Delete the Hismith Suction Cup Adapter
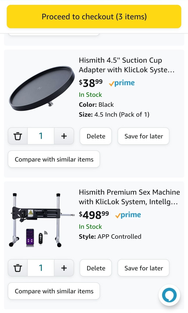Image resolution: width=188 pixels, height=313 pixels. [96, 136]
